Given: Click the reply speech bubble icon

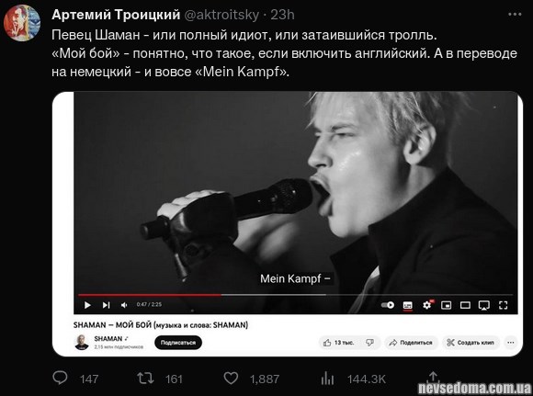Looking at the screenshot, I should pyautogui.click(x=60, y=378).
